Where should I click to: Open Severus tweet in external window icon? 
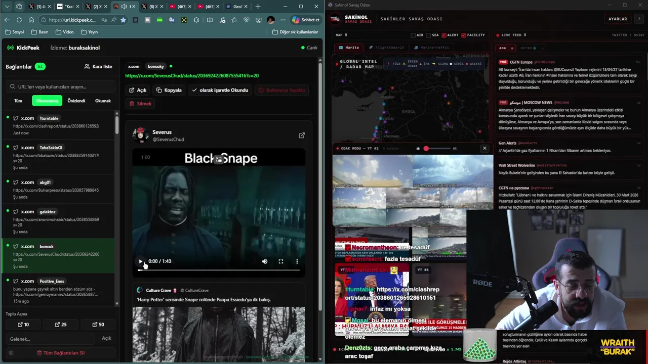302,135
